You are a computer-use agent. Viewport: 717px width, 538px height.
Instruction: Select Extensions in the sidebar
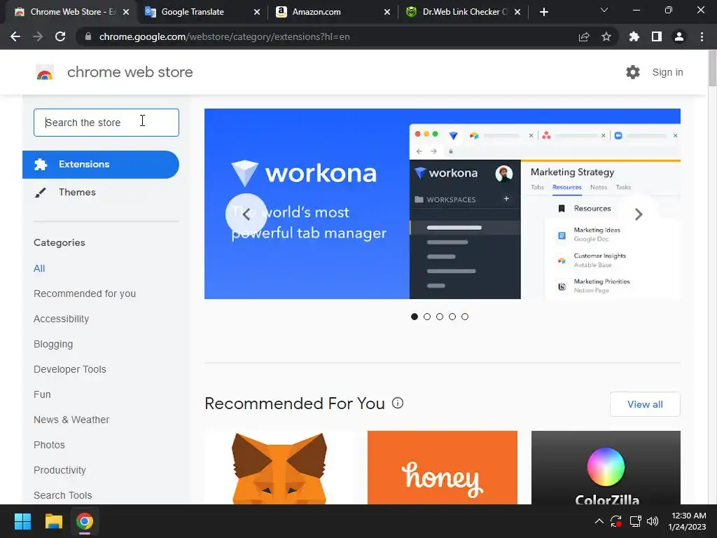[x=101, y=164]
